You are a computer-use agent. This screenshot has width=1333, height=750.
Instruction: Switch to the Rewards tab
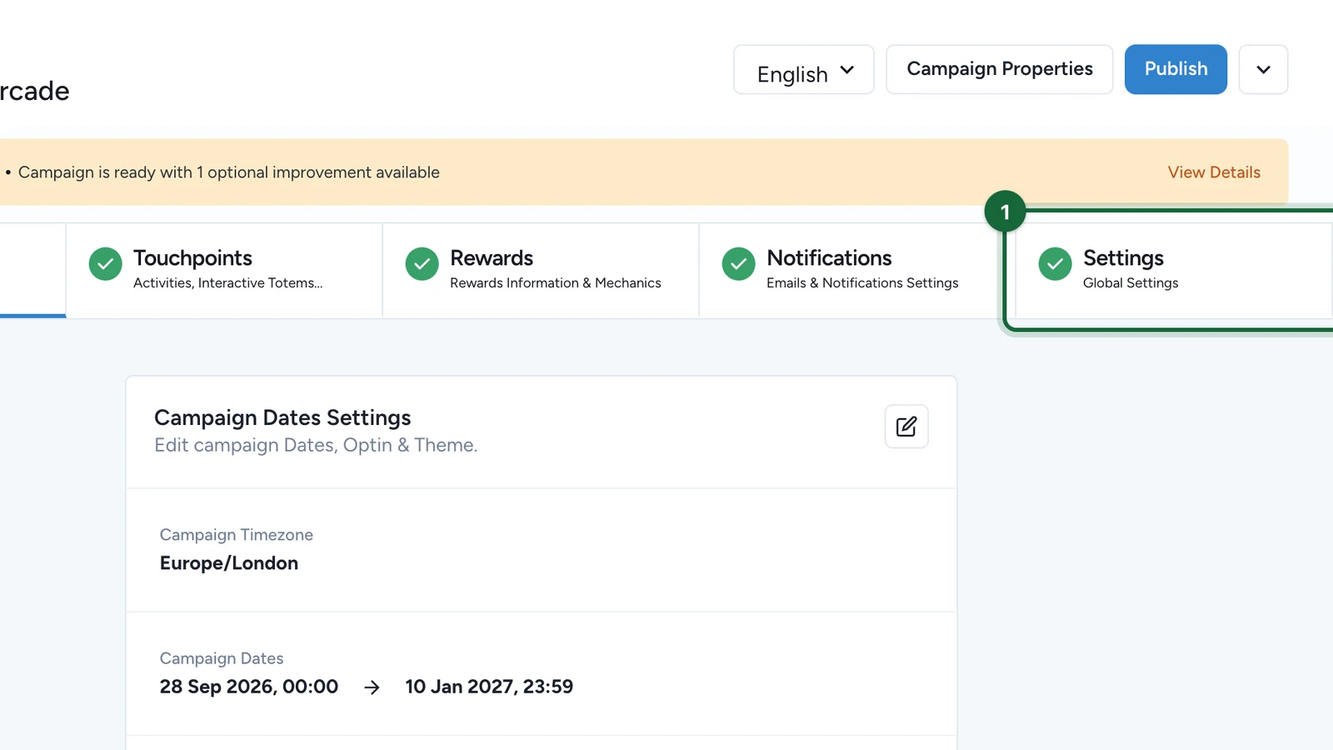click(x=541, y=270)
